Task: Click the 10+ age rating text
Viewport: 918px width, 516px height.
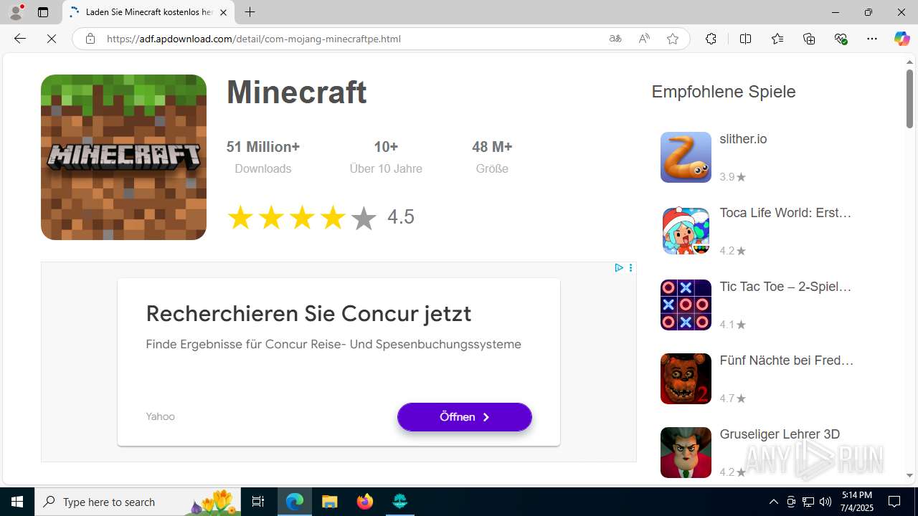Action: click(386, 147)
